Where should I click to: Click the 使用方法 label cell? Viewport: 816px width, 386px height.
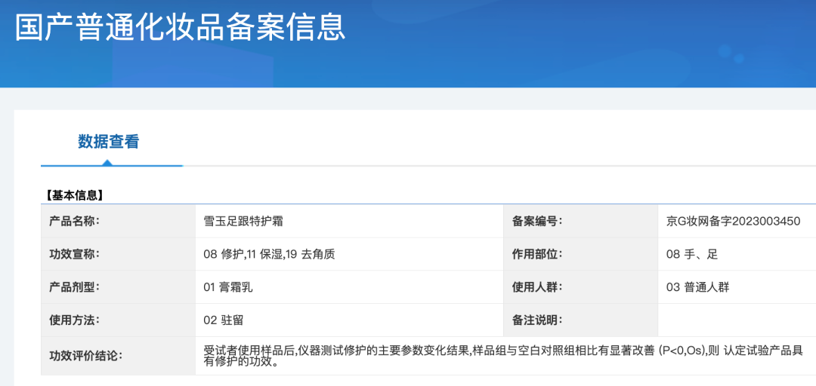(x=118, y=320)
